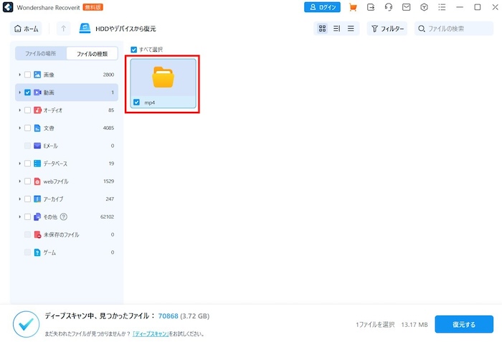Expand the データベース category arrow
The width and height of the screenshot is (502, 342).
click(19, 163)
